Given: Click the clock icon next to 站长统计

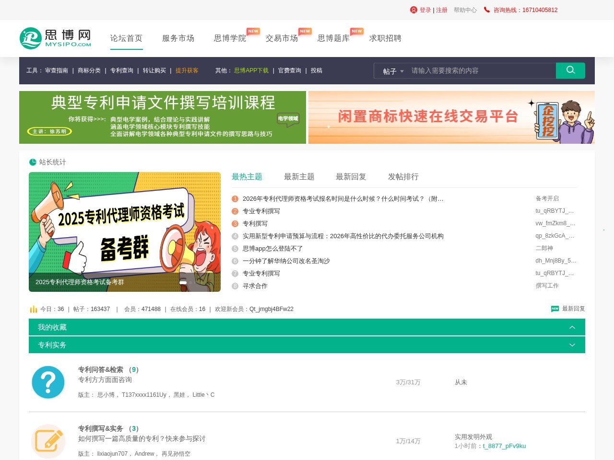Looking at the screenshot, I should 33,162.
